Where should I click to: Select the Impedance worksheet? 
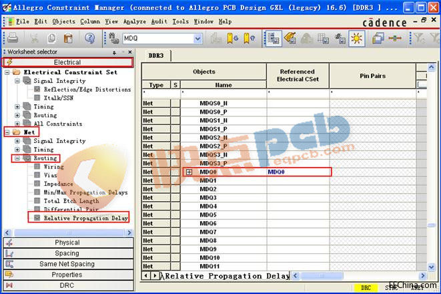58,184
